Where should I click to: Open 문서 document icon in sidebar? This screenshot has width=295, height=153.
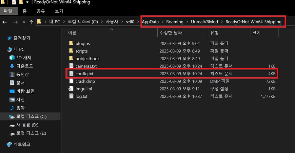(12, 83)
